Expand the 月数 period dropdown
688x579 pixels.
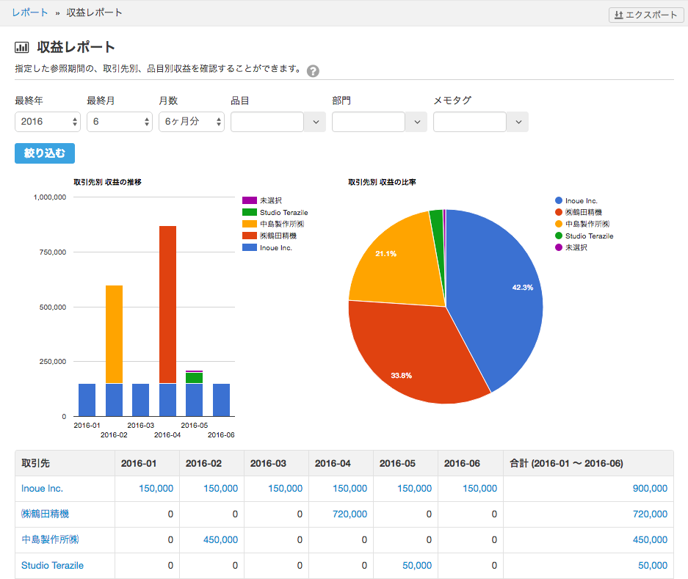coord(191,122)
